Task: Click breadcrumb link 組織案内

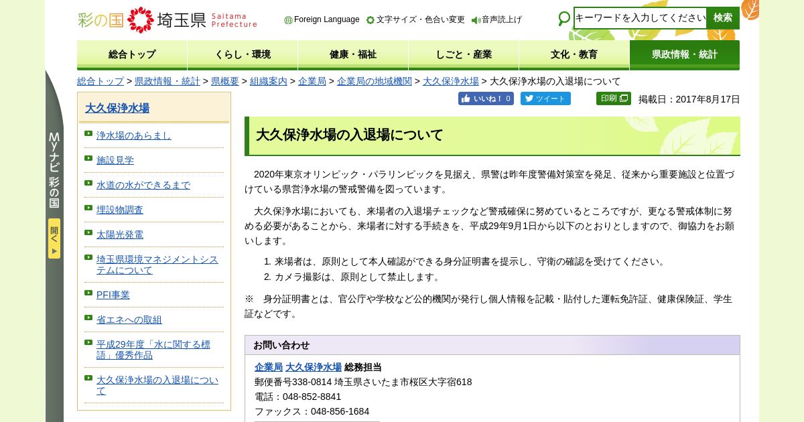Action: click(269, 81)
